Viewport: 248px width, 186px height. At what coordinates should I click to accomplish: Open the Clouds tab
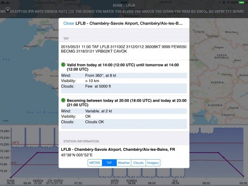coord(138,163)
